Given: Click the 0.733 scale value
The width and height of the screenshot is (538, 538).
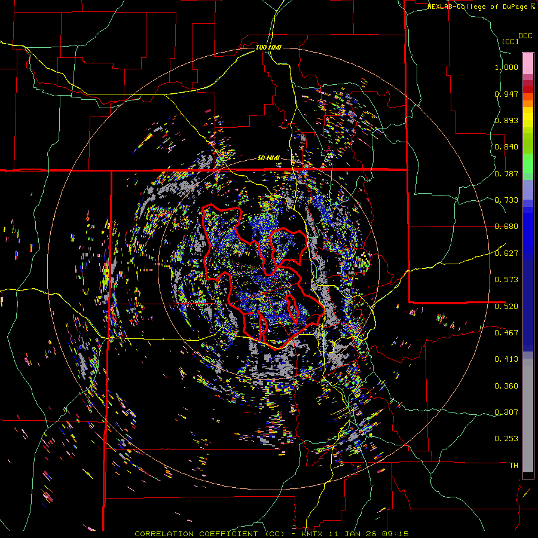Looking at the screenshot, I should 506,200.
